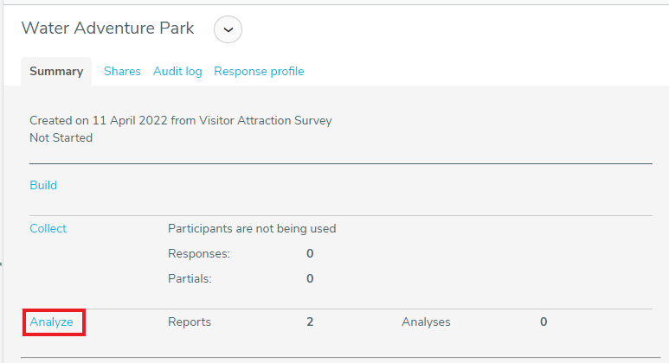Viewport: 669px width, 363px height.
Task: Click the Reports count of 2
Action: [310, 322]
